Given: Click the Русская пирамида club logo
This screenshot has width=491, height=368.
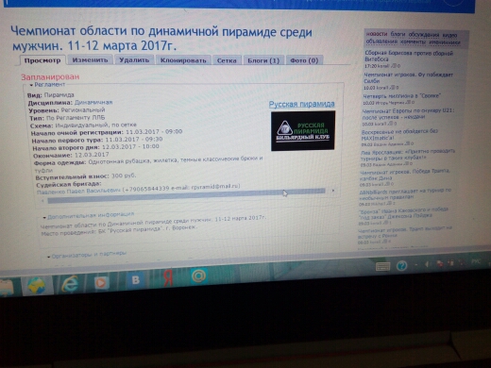Looking at the screenshot, I should (303, 130).
